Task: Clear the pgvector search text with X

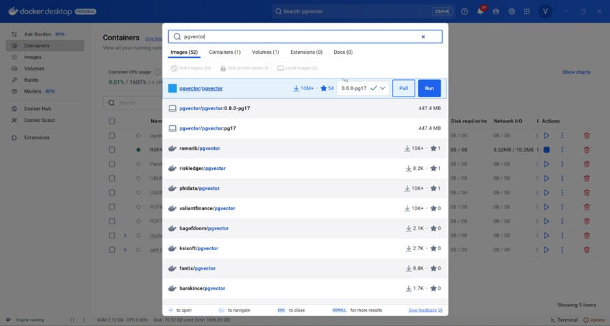Action: (423, 36)
